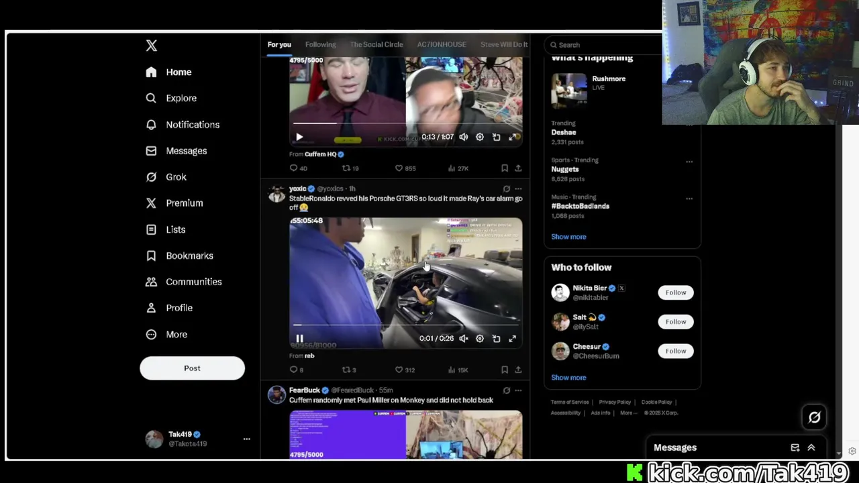The width and height of the screenshot is (859, 483).
Task: Bookmark the Cuffem HQ video post
Action: [505, 168]
